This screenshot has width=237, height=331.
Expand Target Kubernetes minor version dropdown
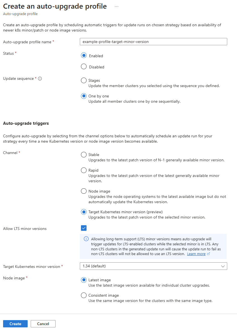153,266
